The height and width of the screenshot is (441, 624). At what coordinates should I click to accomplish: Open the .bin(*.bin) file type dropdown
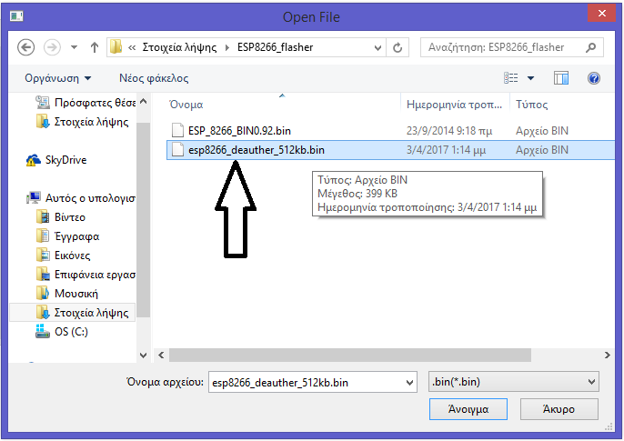point(513,382)
